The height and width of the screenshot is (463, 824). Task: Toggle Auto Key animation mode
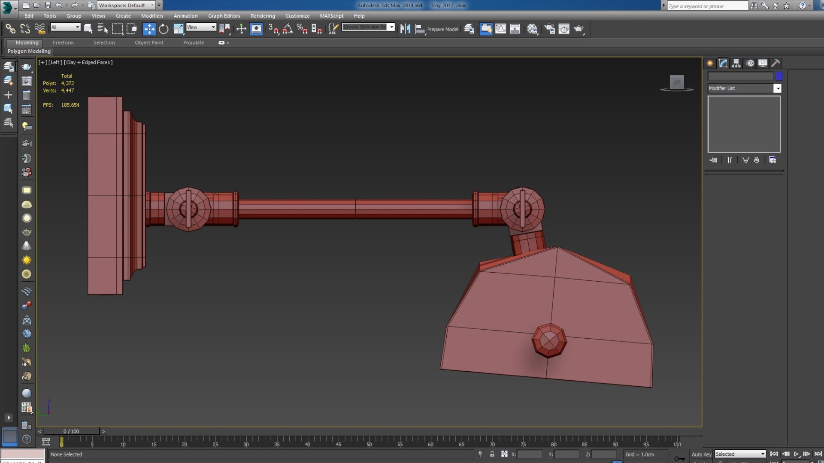(x=701, y=454)
